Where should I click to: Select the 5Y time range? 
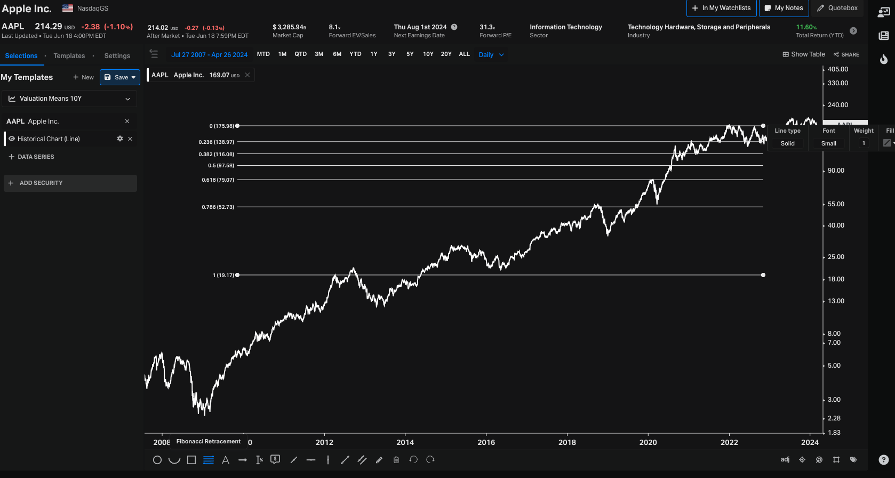click(410, 54)
